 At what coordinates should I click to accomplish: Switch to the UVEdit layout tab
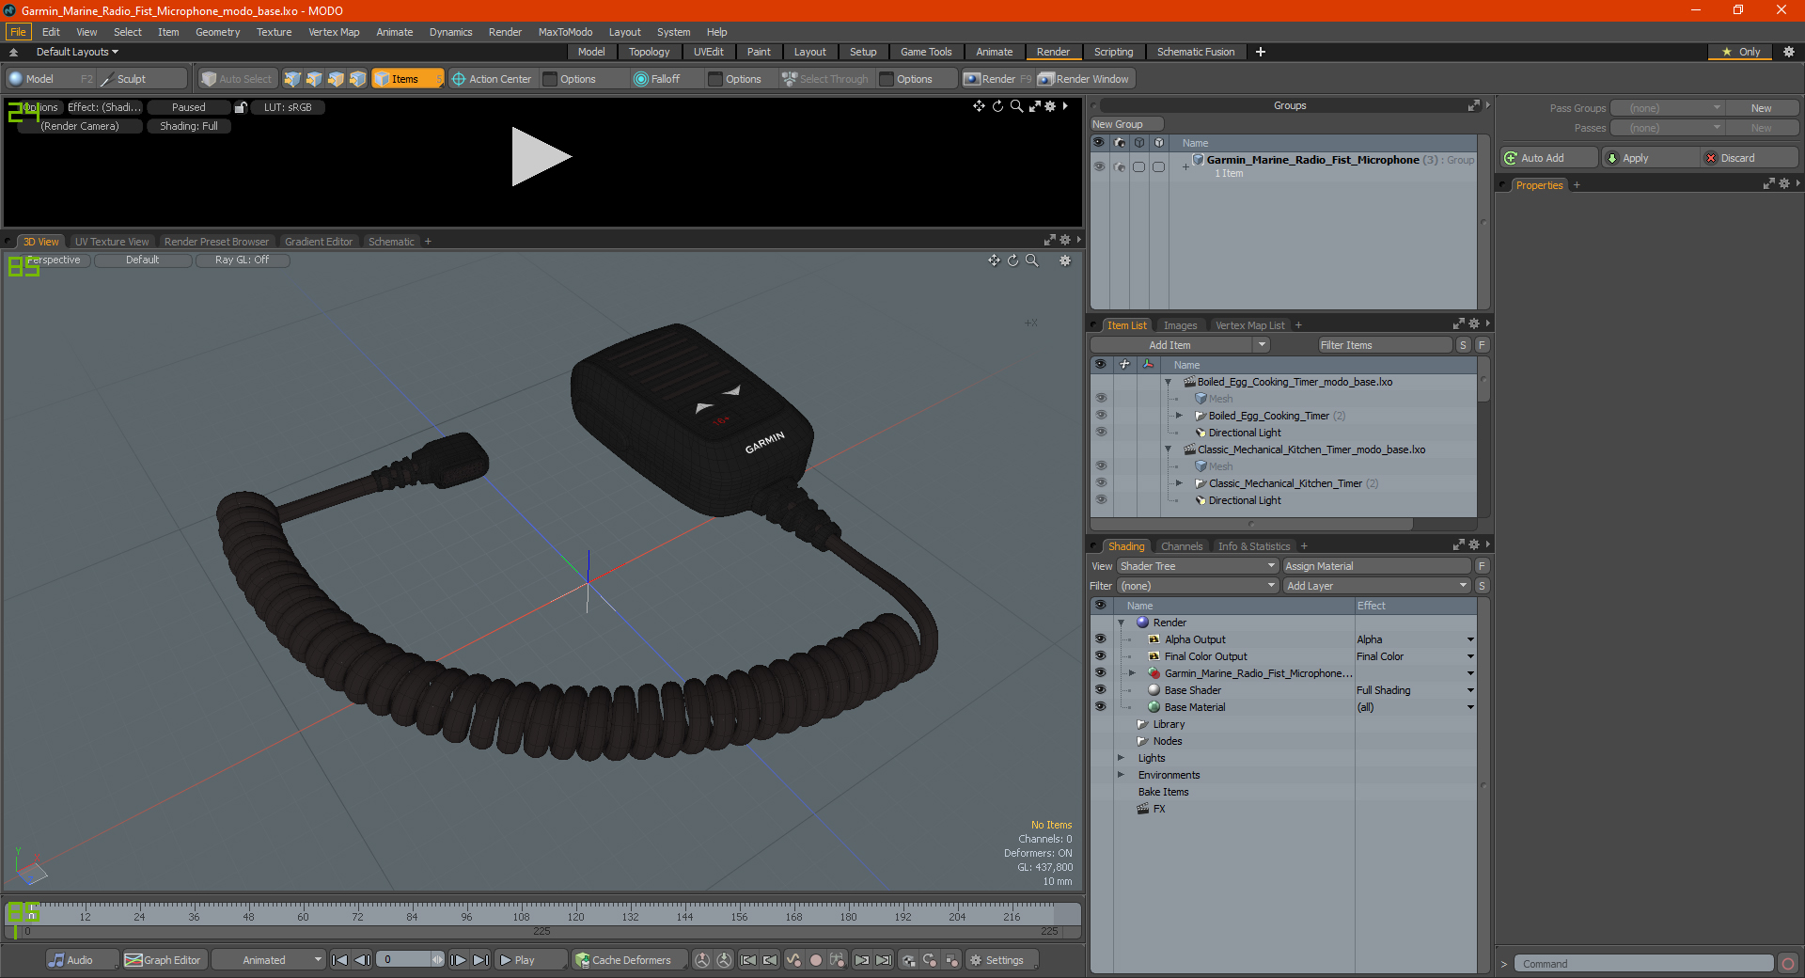(708, 52)
